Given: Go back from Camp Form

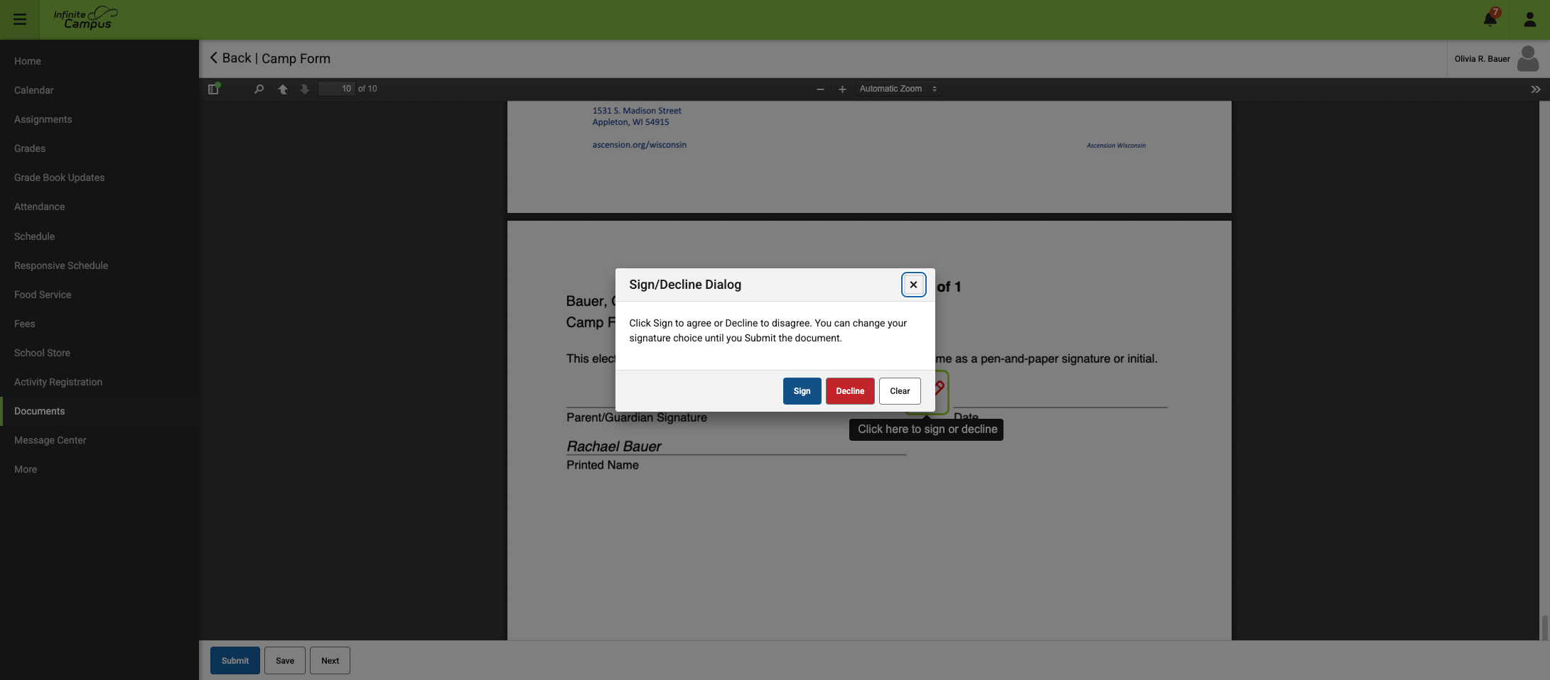Looking at the screenshot, I should coord(230,58).
